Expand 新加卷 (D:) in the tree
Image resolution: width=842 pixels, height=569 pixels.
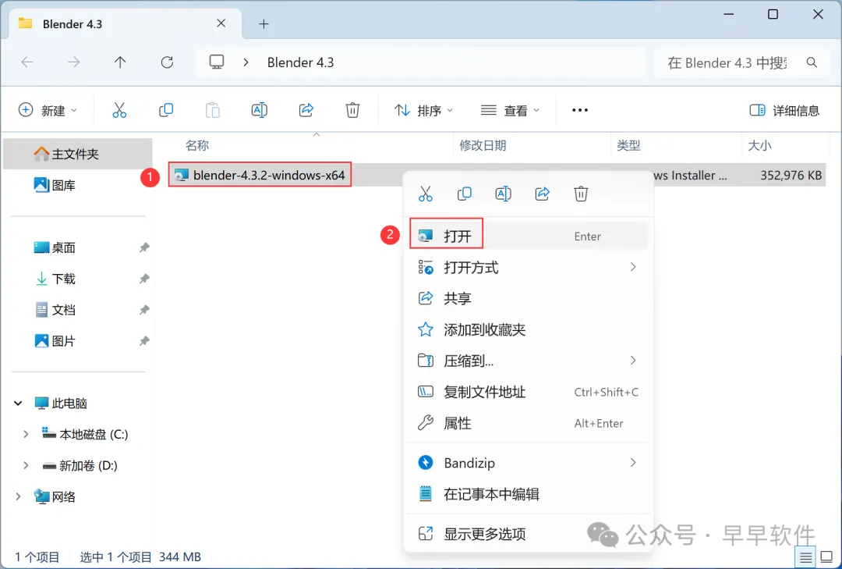[x=25, y=465]
